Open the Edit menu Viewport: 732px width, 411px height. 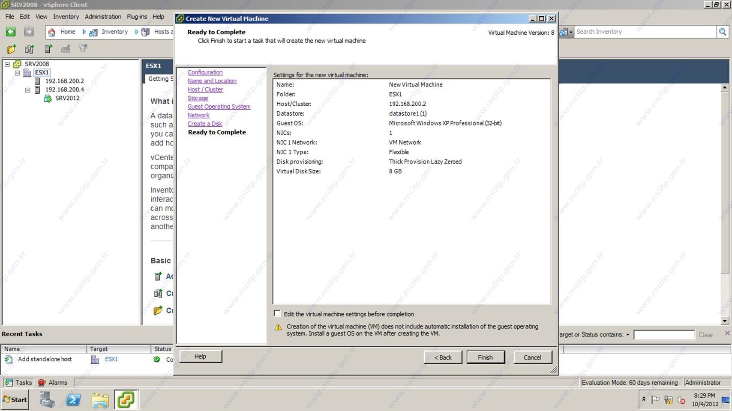pos(25,17)
